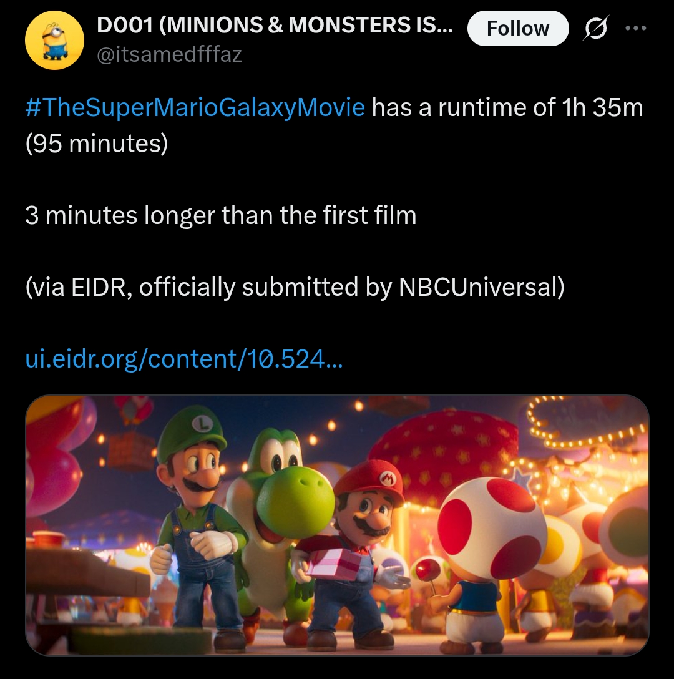The height and width of the screenshot is (679, 674).
Task: Open the D001 display name profile
Action: [x=275, y=26]
